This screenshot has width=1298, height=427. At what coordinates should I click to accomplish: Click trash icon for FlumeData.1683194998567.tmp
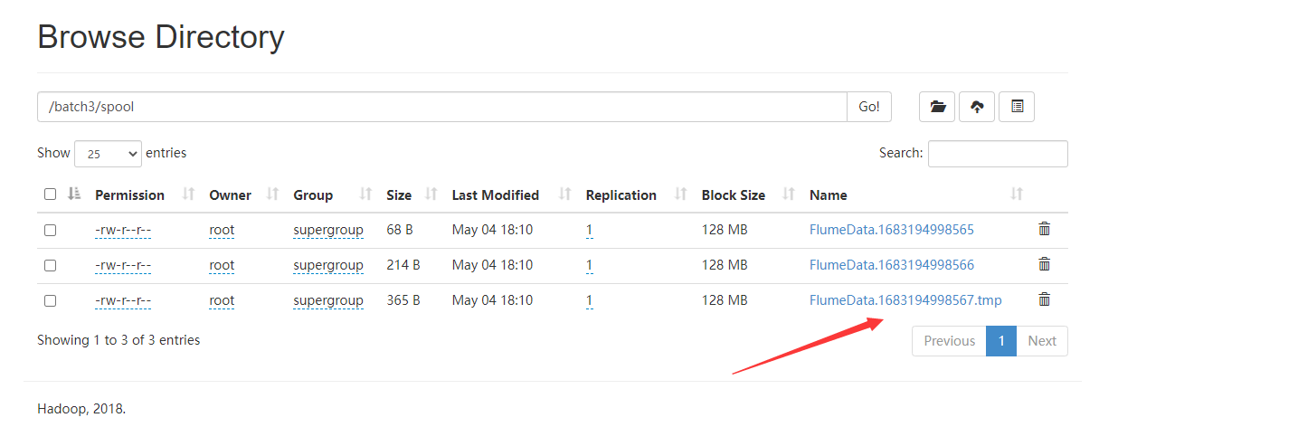coord(1044,299)
